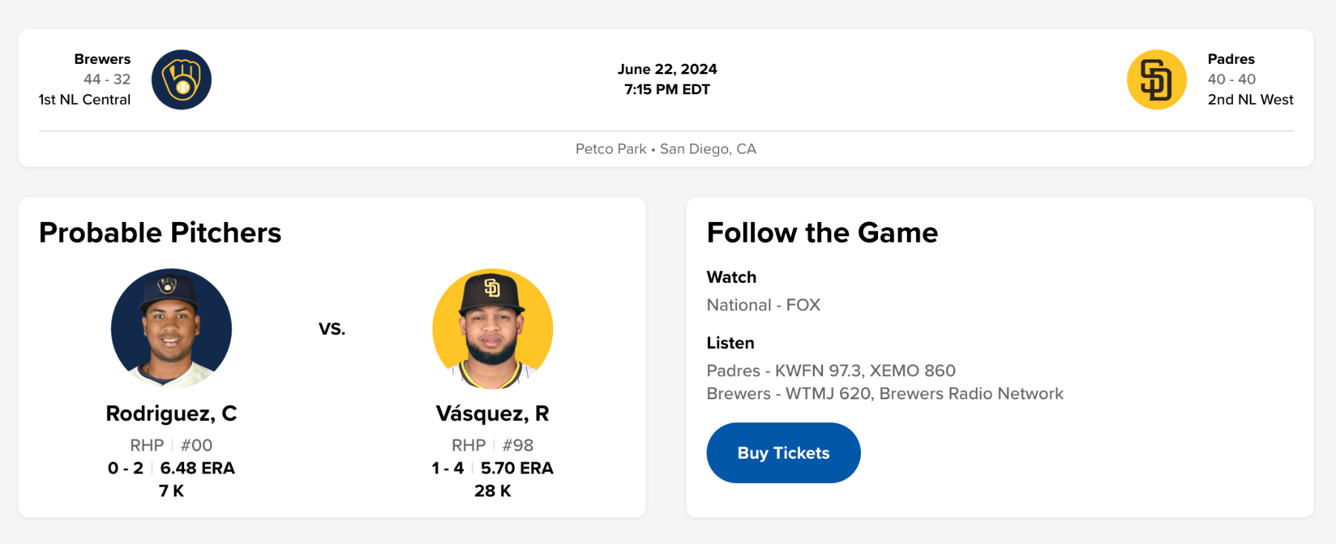Click the Padres team logo
Viewport: 1336px width, 544px height.
click(1156, 79)
